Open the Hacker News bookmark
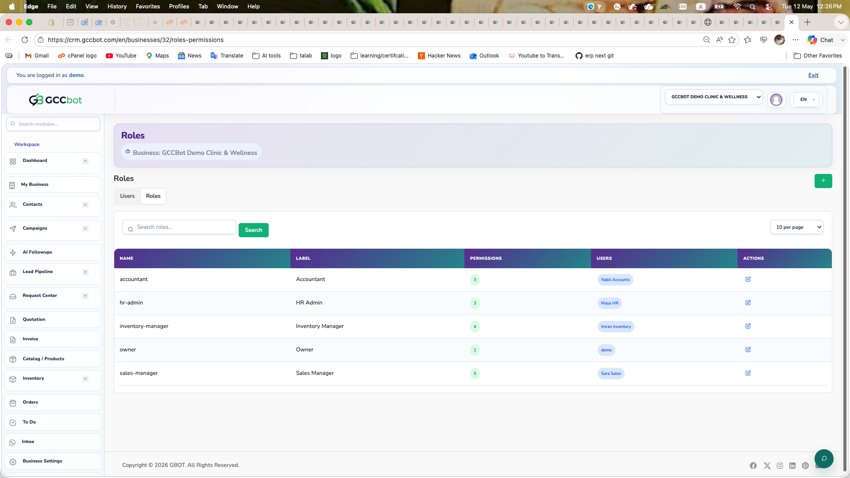 [439, 56]
